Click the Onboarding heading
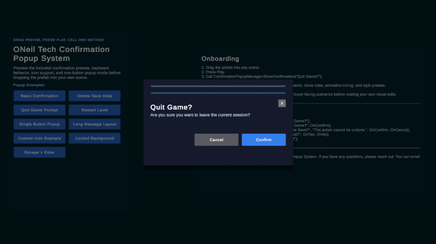This screenshot has height=244, width=436. coord(220,59)
